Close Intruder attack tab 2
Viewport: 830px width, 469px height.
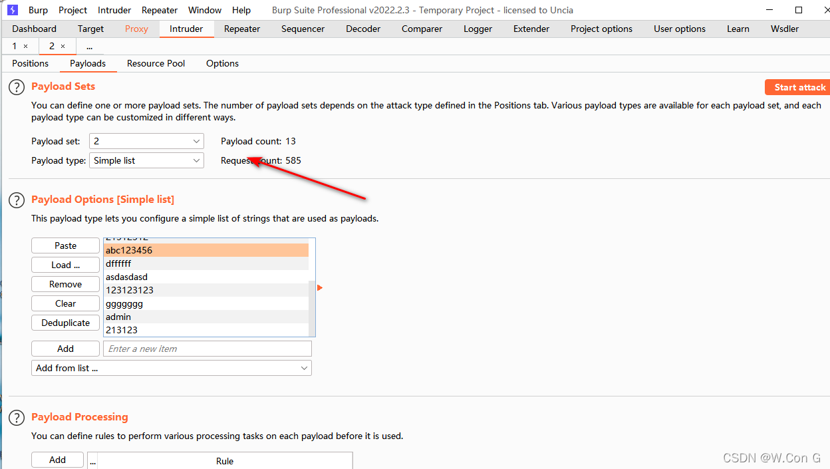(63, 47)
